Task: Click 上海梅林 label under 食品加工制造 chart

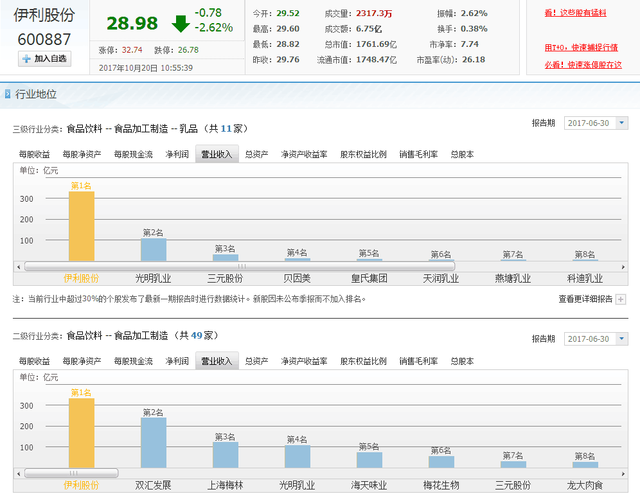Action: [x=225, y=486]
